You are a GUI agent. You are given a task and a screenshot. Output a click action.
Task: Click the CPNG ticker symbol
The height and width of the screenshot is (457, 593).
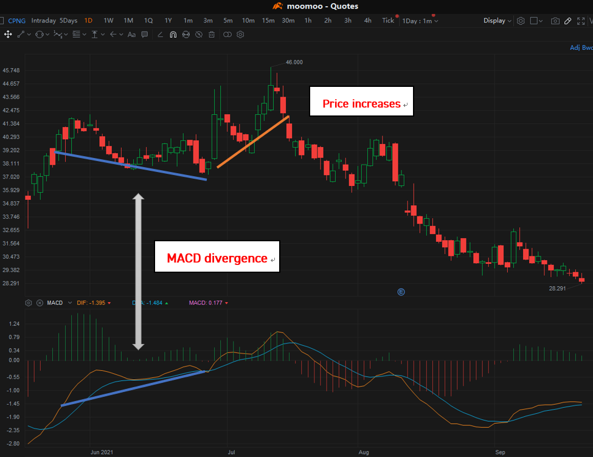point(18,21)
